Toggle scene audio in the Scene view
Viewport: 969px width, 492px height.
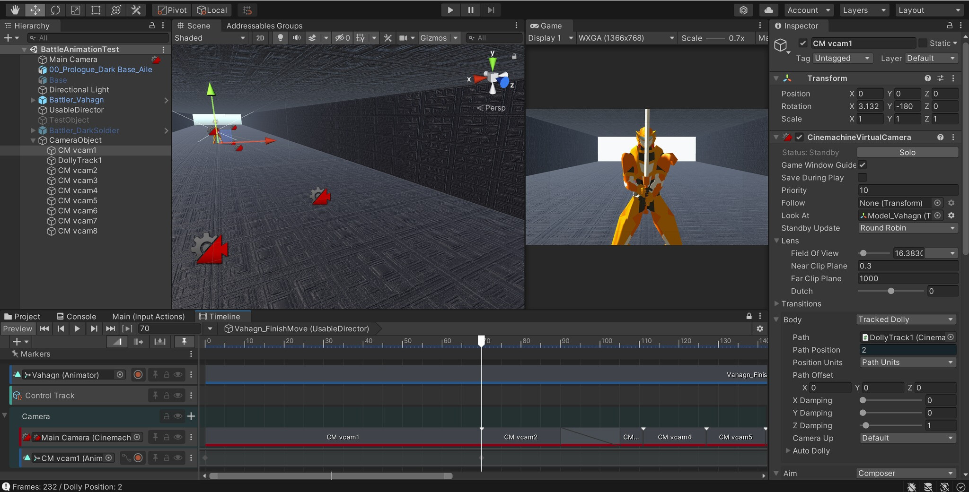click(297, 38)
